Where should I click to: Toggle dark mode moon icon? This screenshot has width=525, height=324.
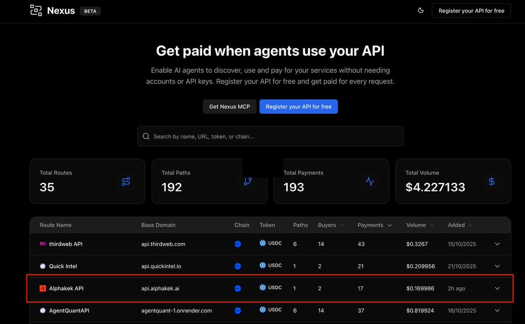[x=421, y=10]
